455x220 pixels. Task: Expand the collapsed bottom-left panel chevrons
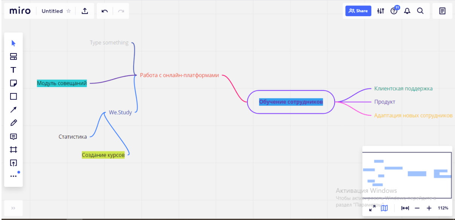(x=13, y=208)
